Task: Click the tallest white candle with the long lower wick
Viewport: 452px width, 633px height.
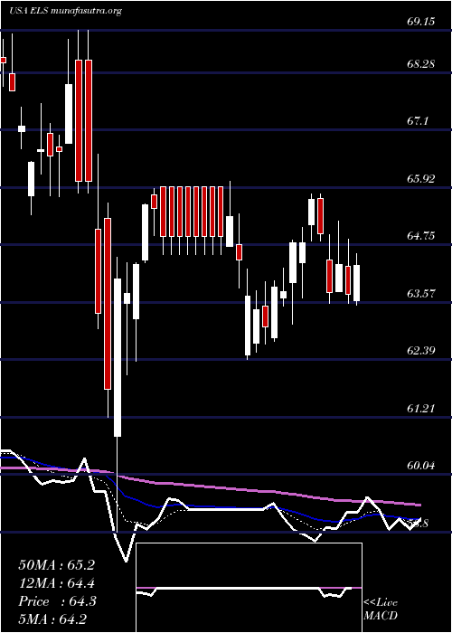Action: (118, 393)
